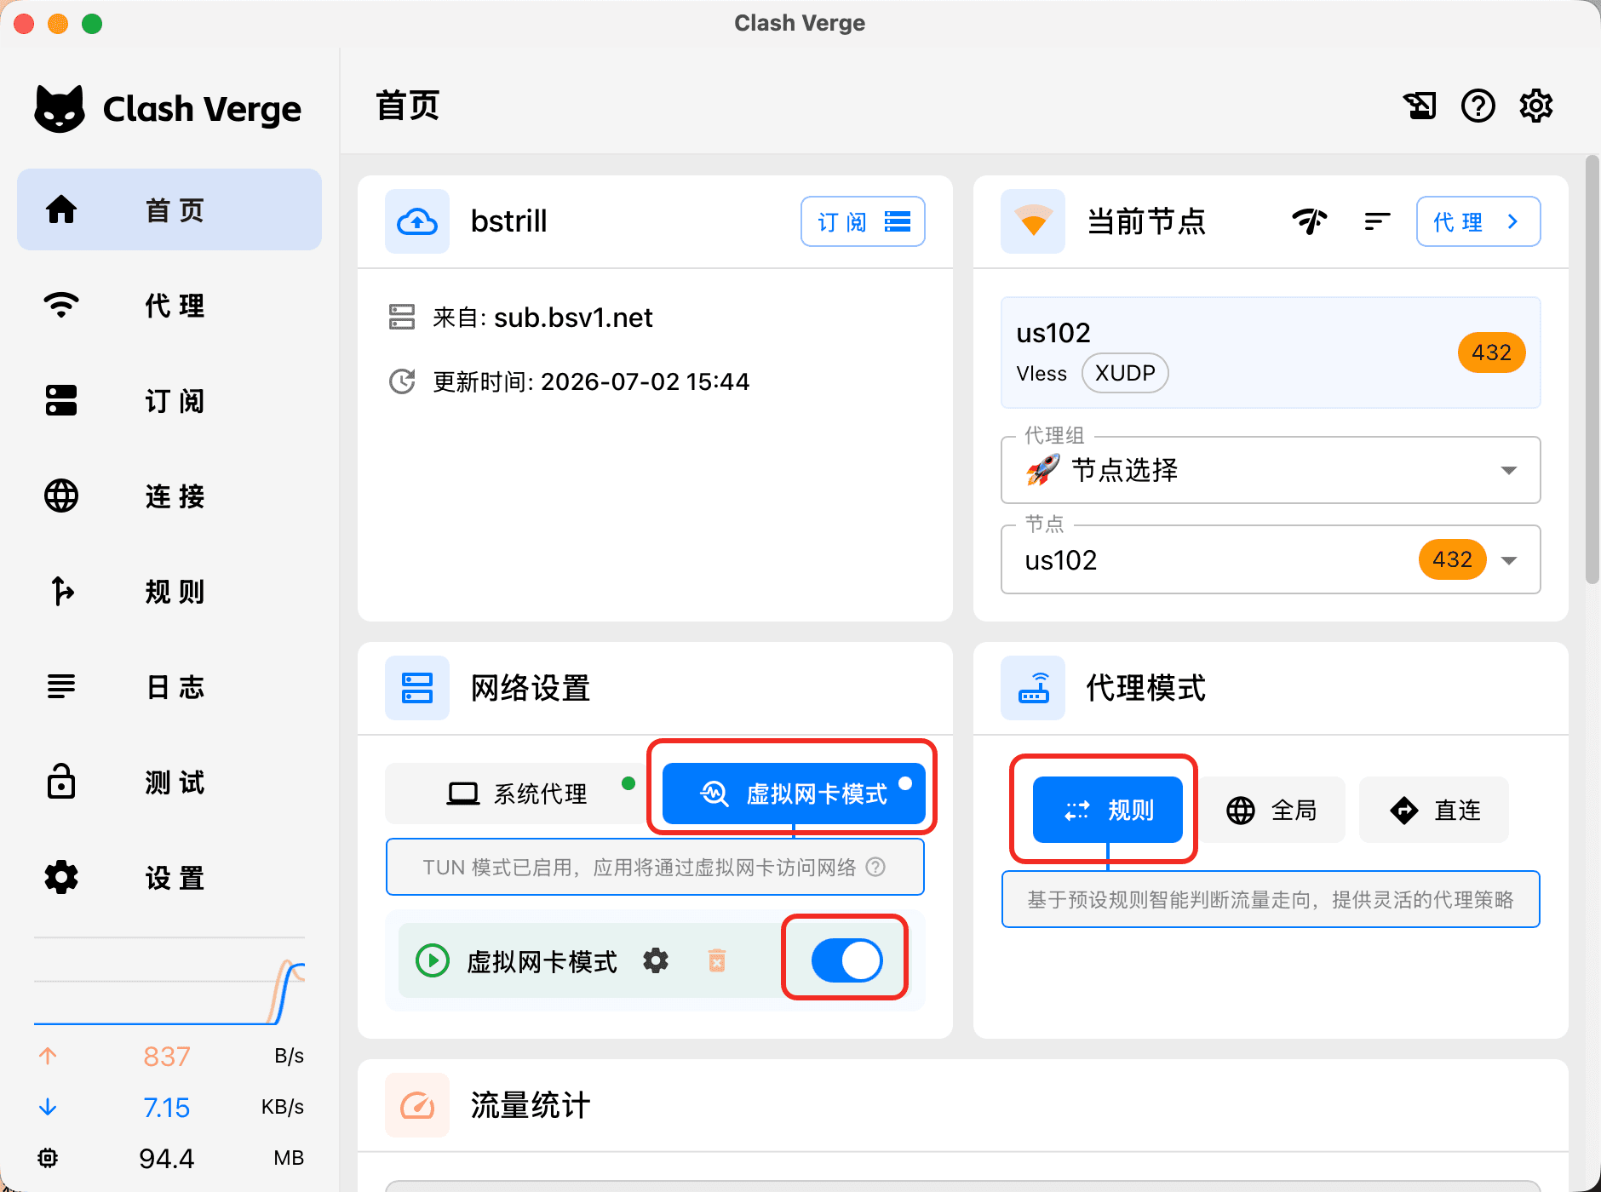This screenshot has width=1601, height=1192.
Task: Click the cloud upload icon beside bstrill
Action: click(x=417, y=221)
